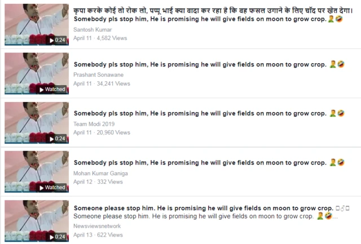
Task: Select the first video thumbnail image
Action: 37,24
